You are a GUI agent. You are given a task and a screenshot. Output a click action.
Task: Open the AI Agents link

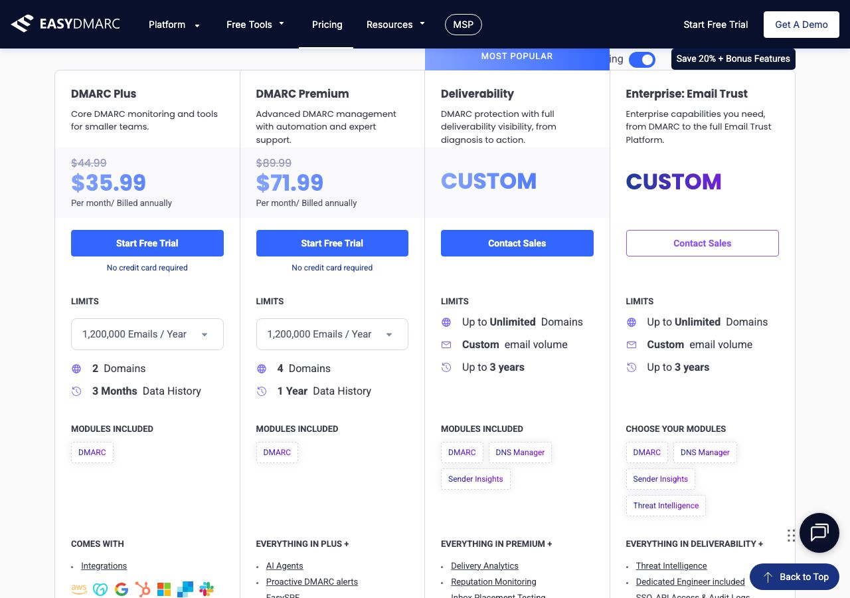[x=284, y=566]
